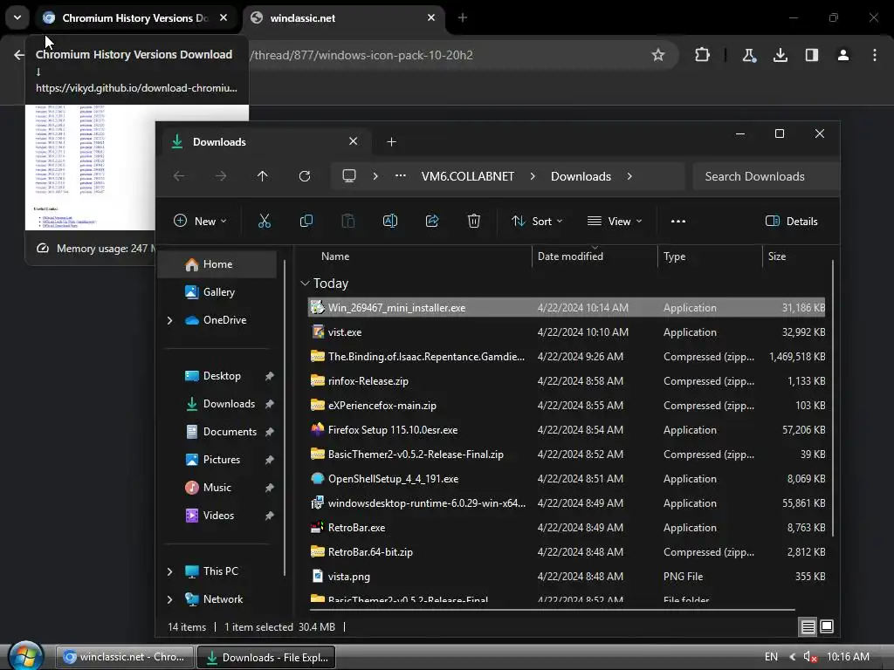
Task: Click the Share icon in Explorer toolbar
Action: [432, 221]
